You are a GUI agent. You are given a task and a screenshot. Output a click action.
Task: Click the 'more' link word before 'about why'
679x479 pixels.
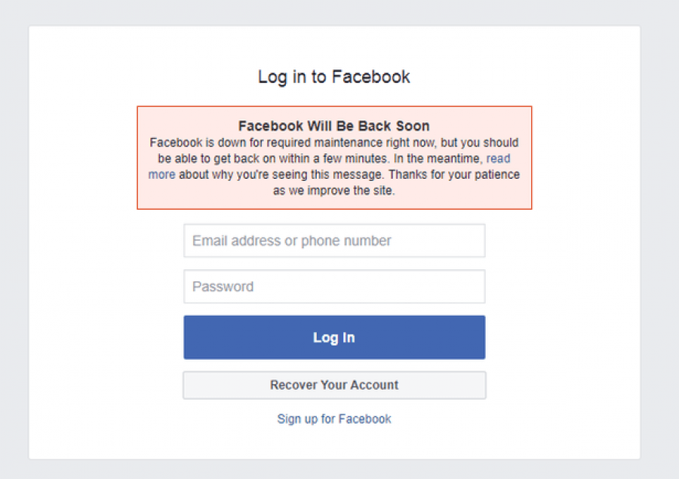click(162, 174)
